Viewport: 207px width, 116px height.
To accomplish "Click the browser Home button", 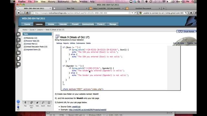I will coord(191,13).
